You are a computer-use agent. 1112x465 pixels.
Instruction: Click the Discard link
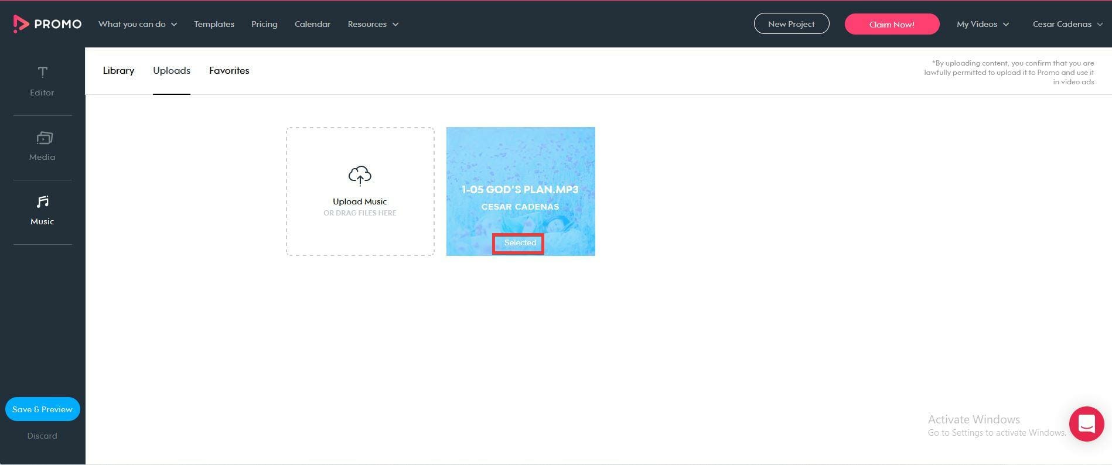click(x=42, y=436)
